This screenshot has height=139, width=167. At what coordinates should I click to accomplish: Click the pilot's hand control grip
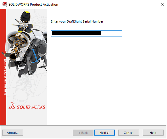point(32,73)
